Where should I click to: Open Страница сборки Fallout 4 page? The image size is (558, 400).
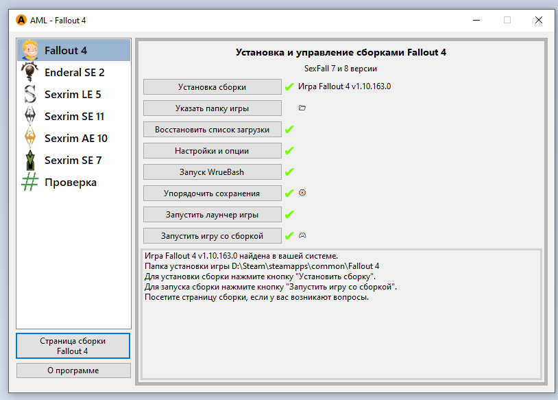click(73, 346)
